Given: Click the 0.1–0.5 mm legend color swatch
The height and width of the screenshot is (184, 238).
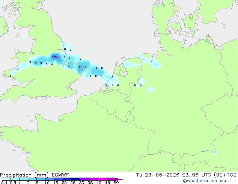Looking at the screenshot, I should click(6, 179).
